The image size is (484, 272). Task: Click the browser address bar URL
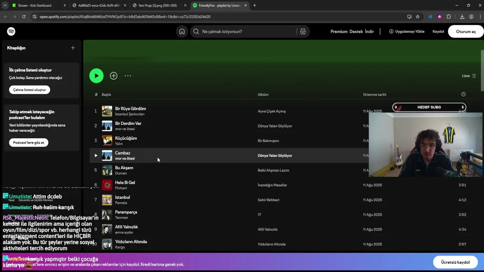[x=125, y=17]
